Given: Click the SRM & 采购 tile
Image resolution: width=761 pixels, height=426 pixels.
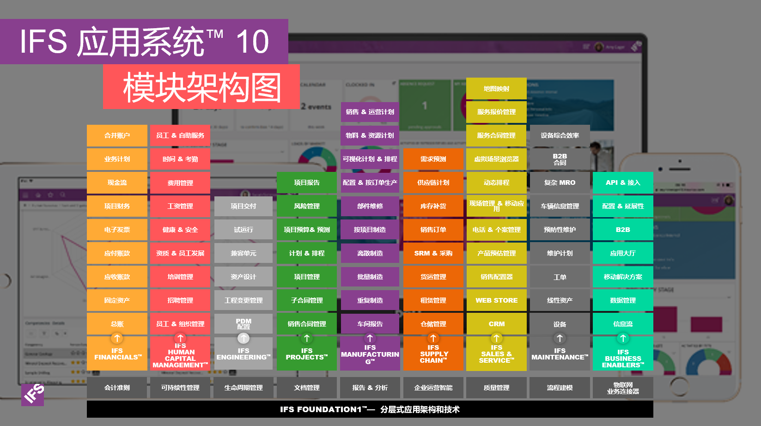Looking at the screenshot, I should [433, 253].
